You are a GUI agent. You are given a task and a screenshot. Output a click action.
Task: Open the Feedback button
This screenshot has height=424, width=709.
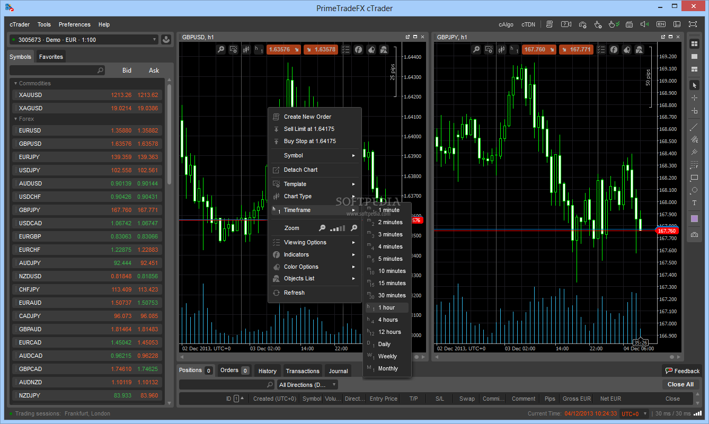point(683,371)
